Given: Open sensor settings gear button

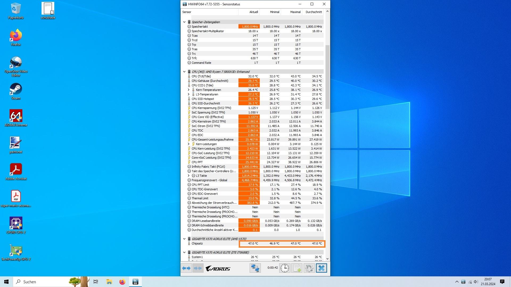Looking at the screenshot, I should 309,268.
